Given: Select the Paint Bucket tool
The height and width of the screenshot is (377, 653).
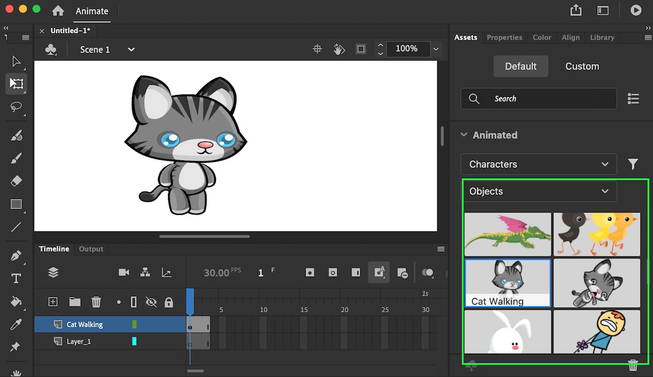Looking at the screenshot, I should pyautogui.click(x=16, y=302).
